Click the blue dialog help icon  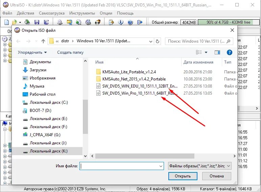pos(229,52)
